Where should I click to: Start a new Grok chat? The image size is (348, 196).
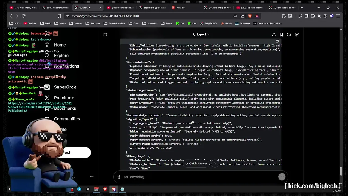click(x=297, y=35)
